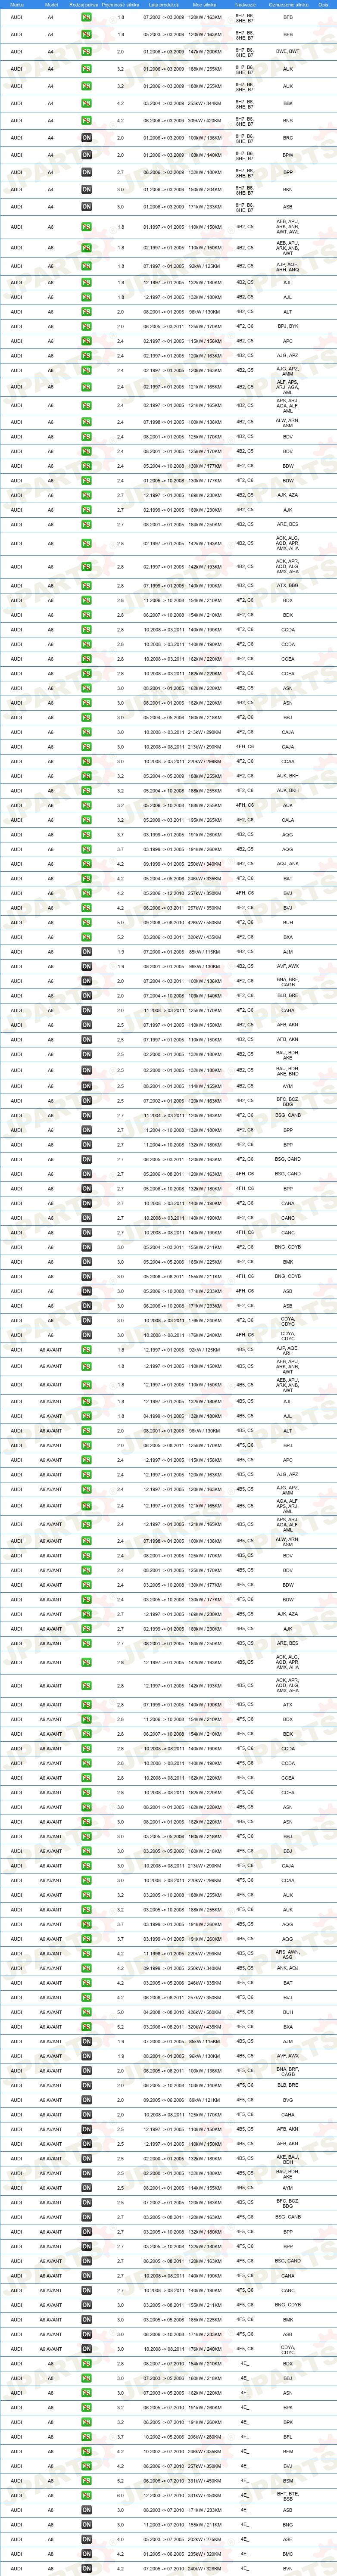This screenshot has height=2576, width=337.
Task: Select capacity 3.7 in A8 BFL row
Action: [121, 2437]
